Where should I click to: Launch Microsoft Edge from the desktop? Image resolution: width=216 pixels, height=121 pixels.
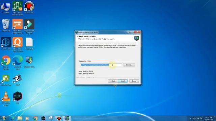(17, 62)
